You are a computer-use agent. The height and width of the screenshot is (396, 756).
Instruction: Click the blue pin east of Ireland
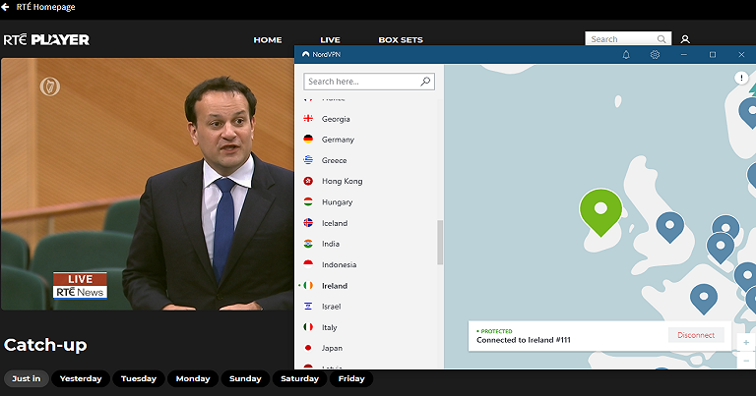pyautogui.click(x=669, y=227)
